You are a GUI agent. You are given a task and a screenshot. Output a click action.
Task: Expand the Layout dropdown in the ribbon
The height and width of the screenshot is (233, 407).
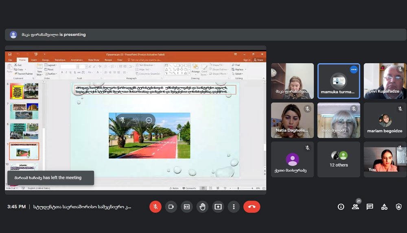[x=52, y=65]
